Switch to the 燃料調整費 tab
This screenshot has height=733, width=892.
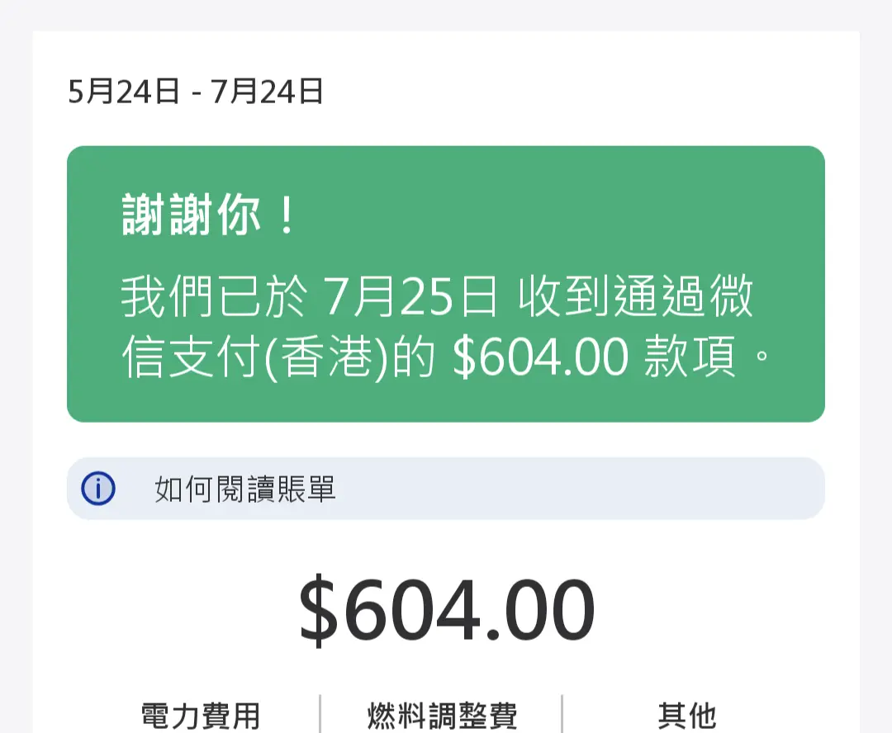[442, 716]
